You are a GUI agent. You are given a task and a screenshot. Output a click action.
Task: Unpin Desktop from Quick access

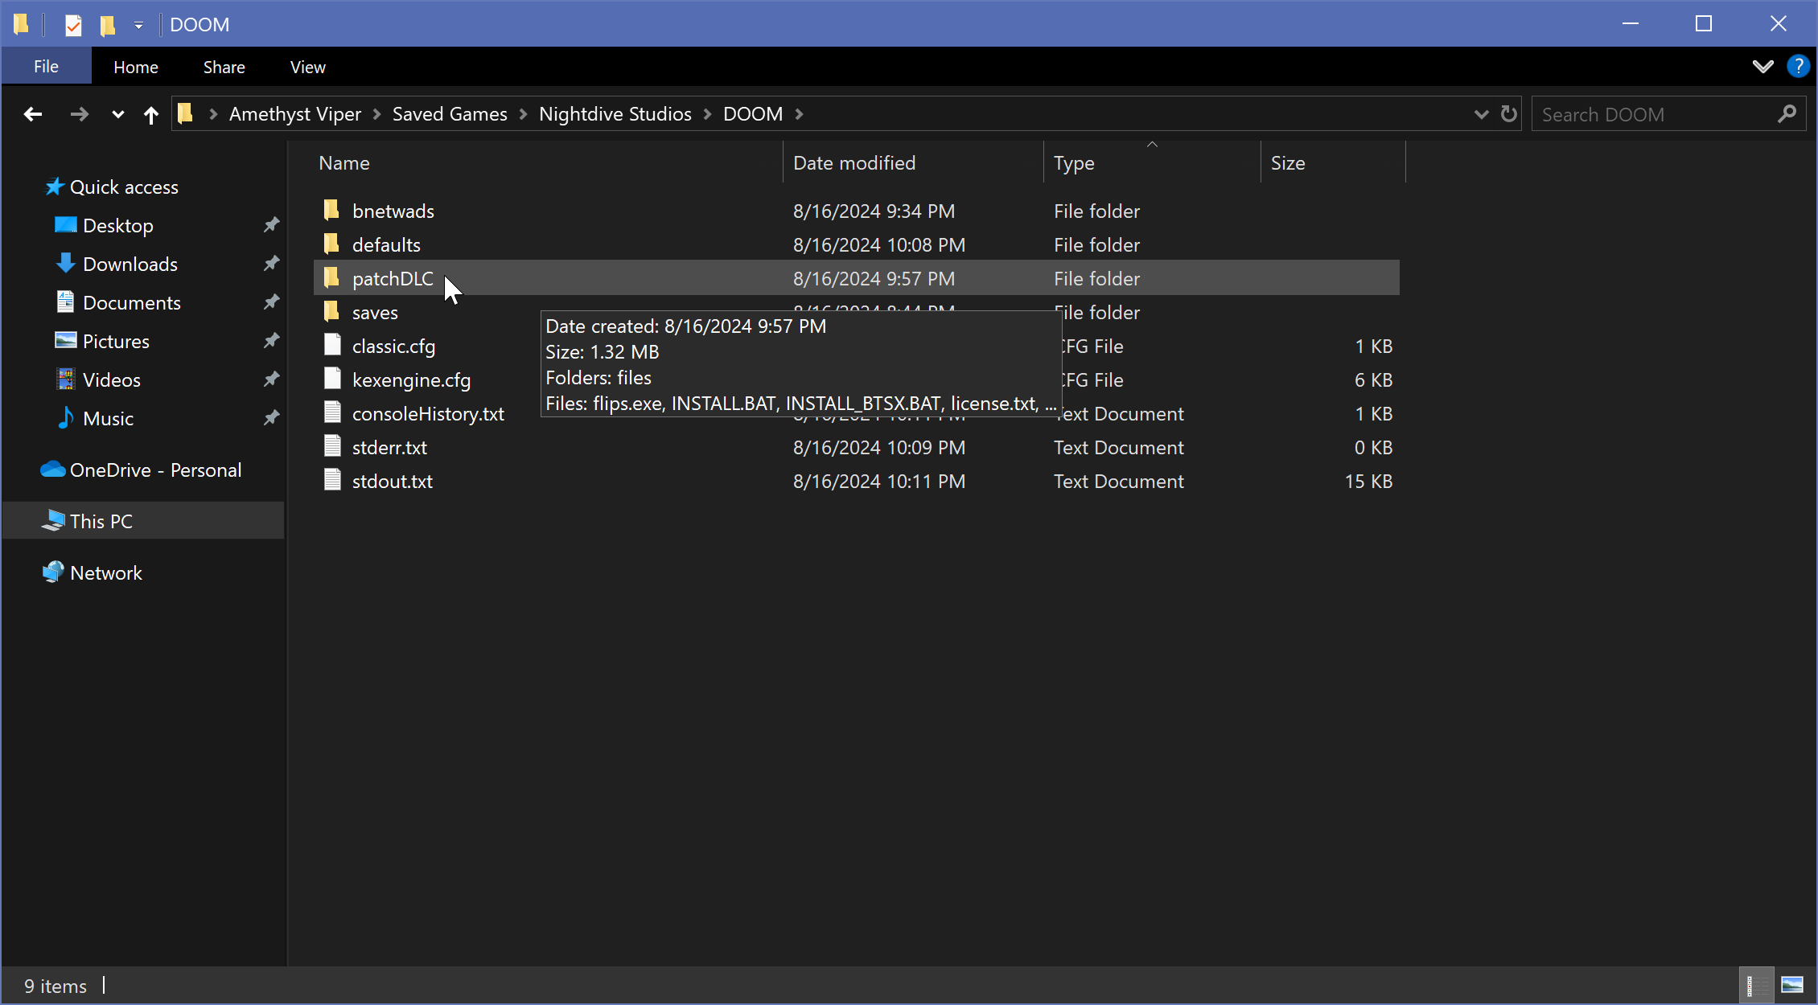(x=272, y=225)
